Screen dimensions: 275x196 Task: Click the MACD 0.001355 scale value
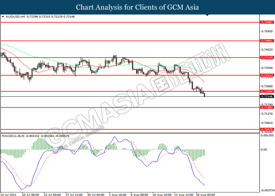pos(267,136)
